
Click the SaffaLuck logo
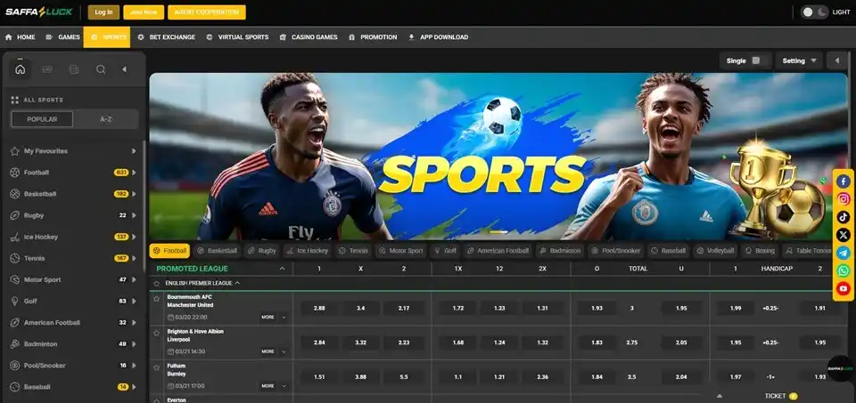click(38, 12)
